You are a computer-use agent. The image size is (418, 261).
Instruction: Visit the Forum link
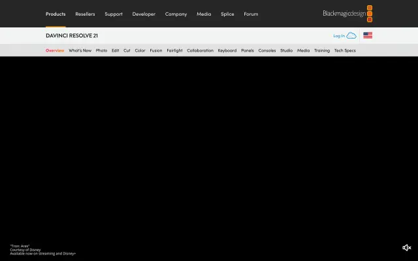pos(251,14)
